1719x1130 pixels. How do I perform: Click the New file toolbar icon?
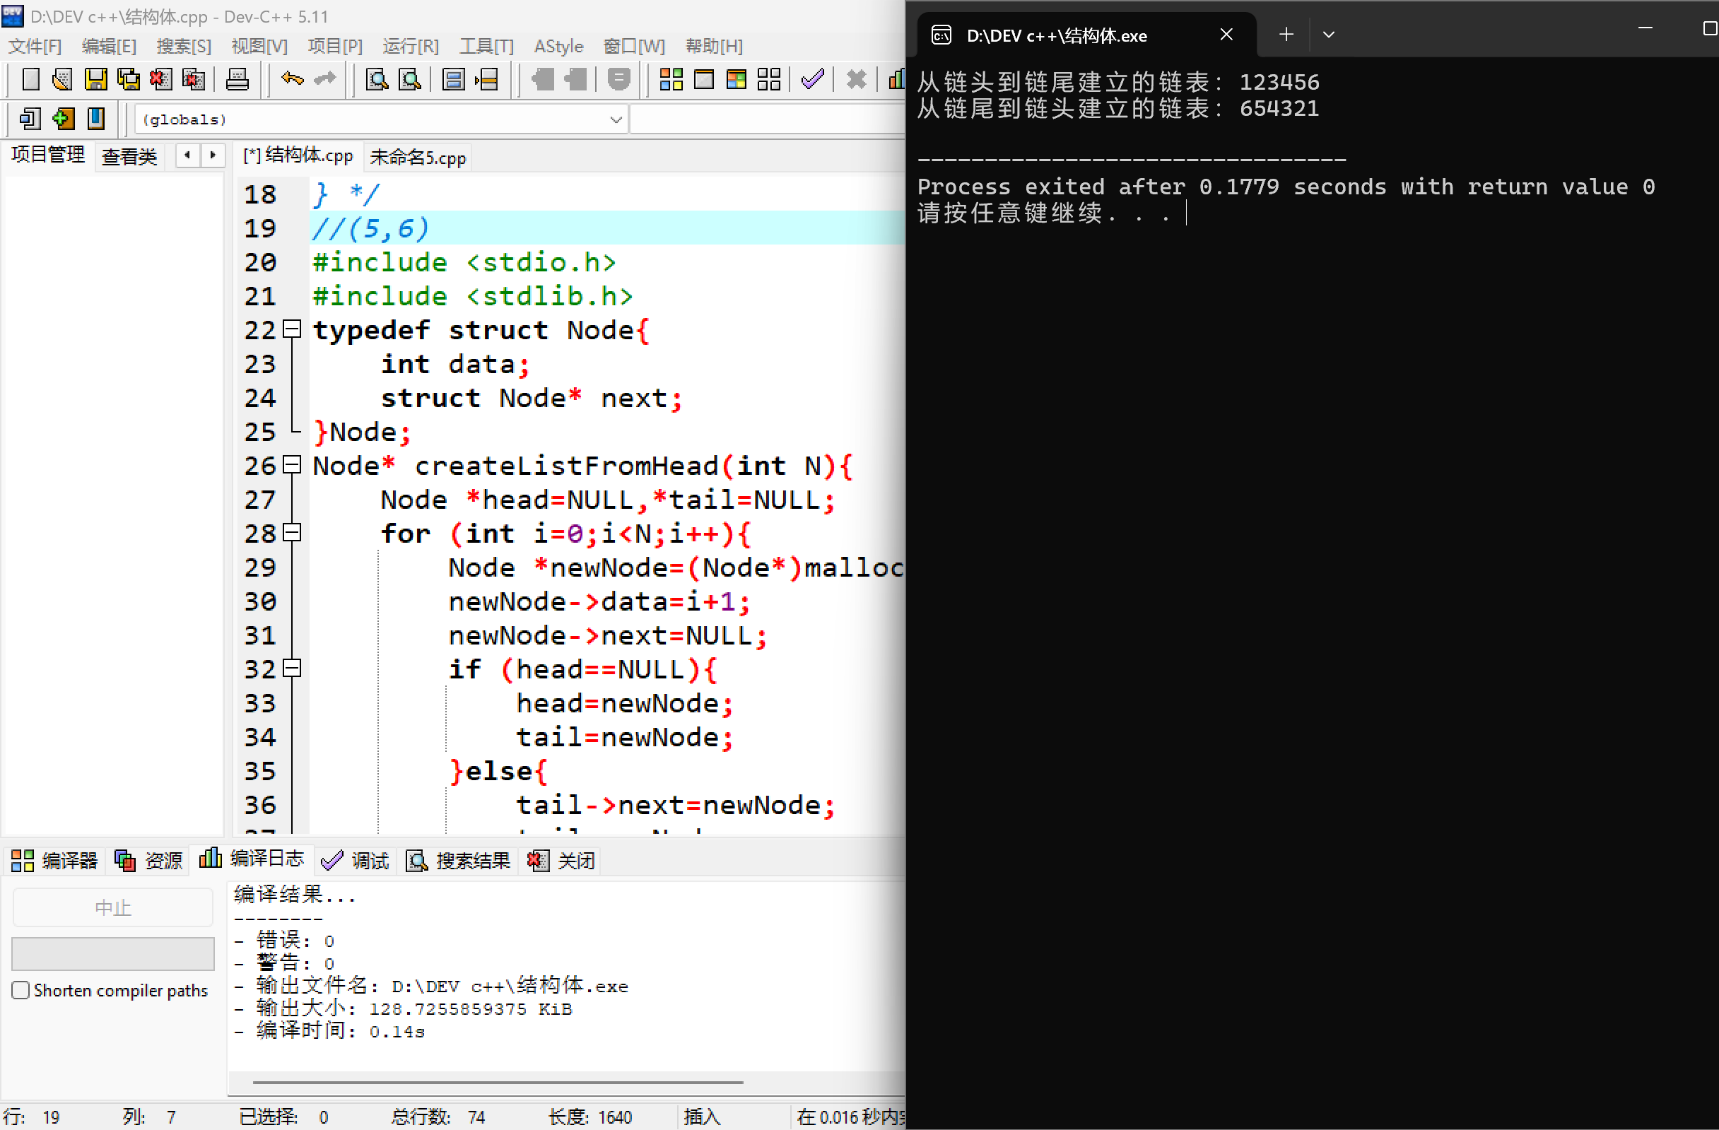tap(30, 78)
